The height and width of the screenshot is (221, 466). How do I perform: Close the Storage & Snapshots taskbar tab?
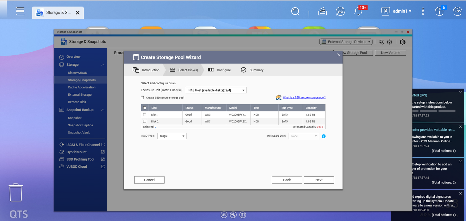tap(77, 13)
